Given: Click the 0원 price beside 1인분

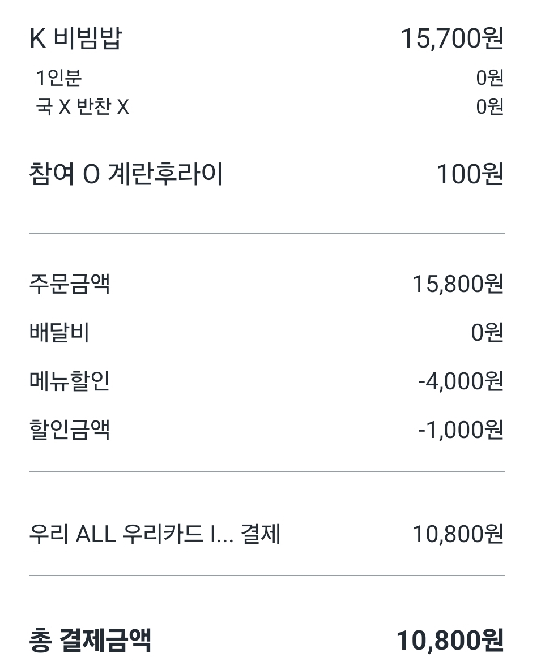Looking at the screenshot, I should click(x=489, y=78).
